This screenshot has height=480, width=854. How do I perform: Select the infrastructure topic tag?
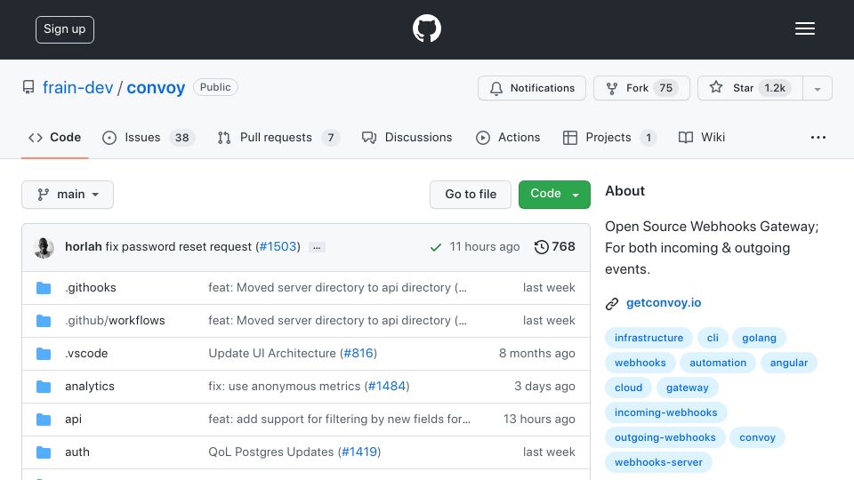[649, 338]
